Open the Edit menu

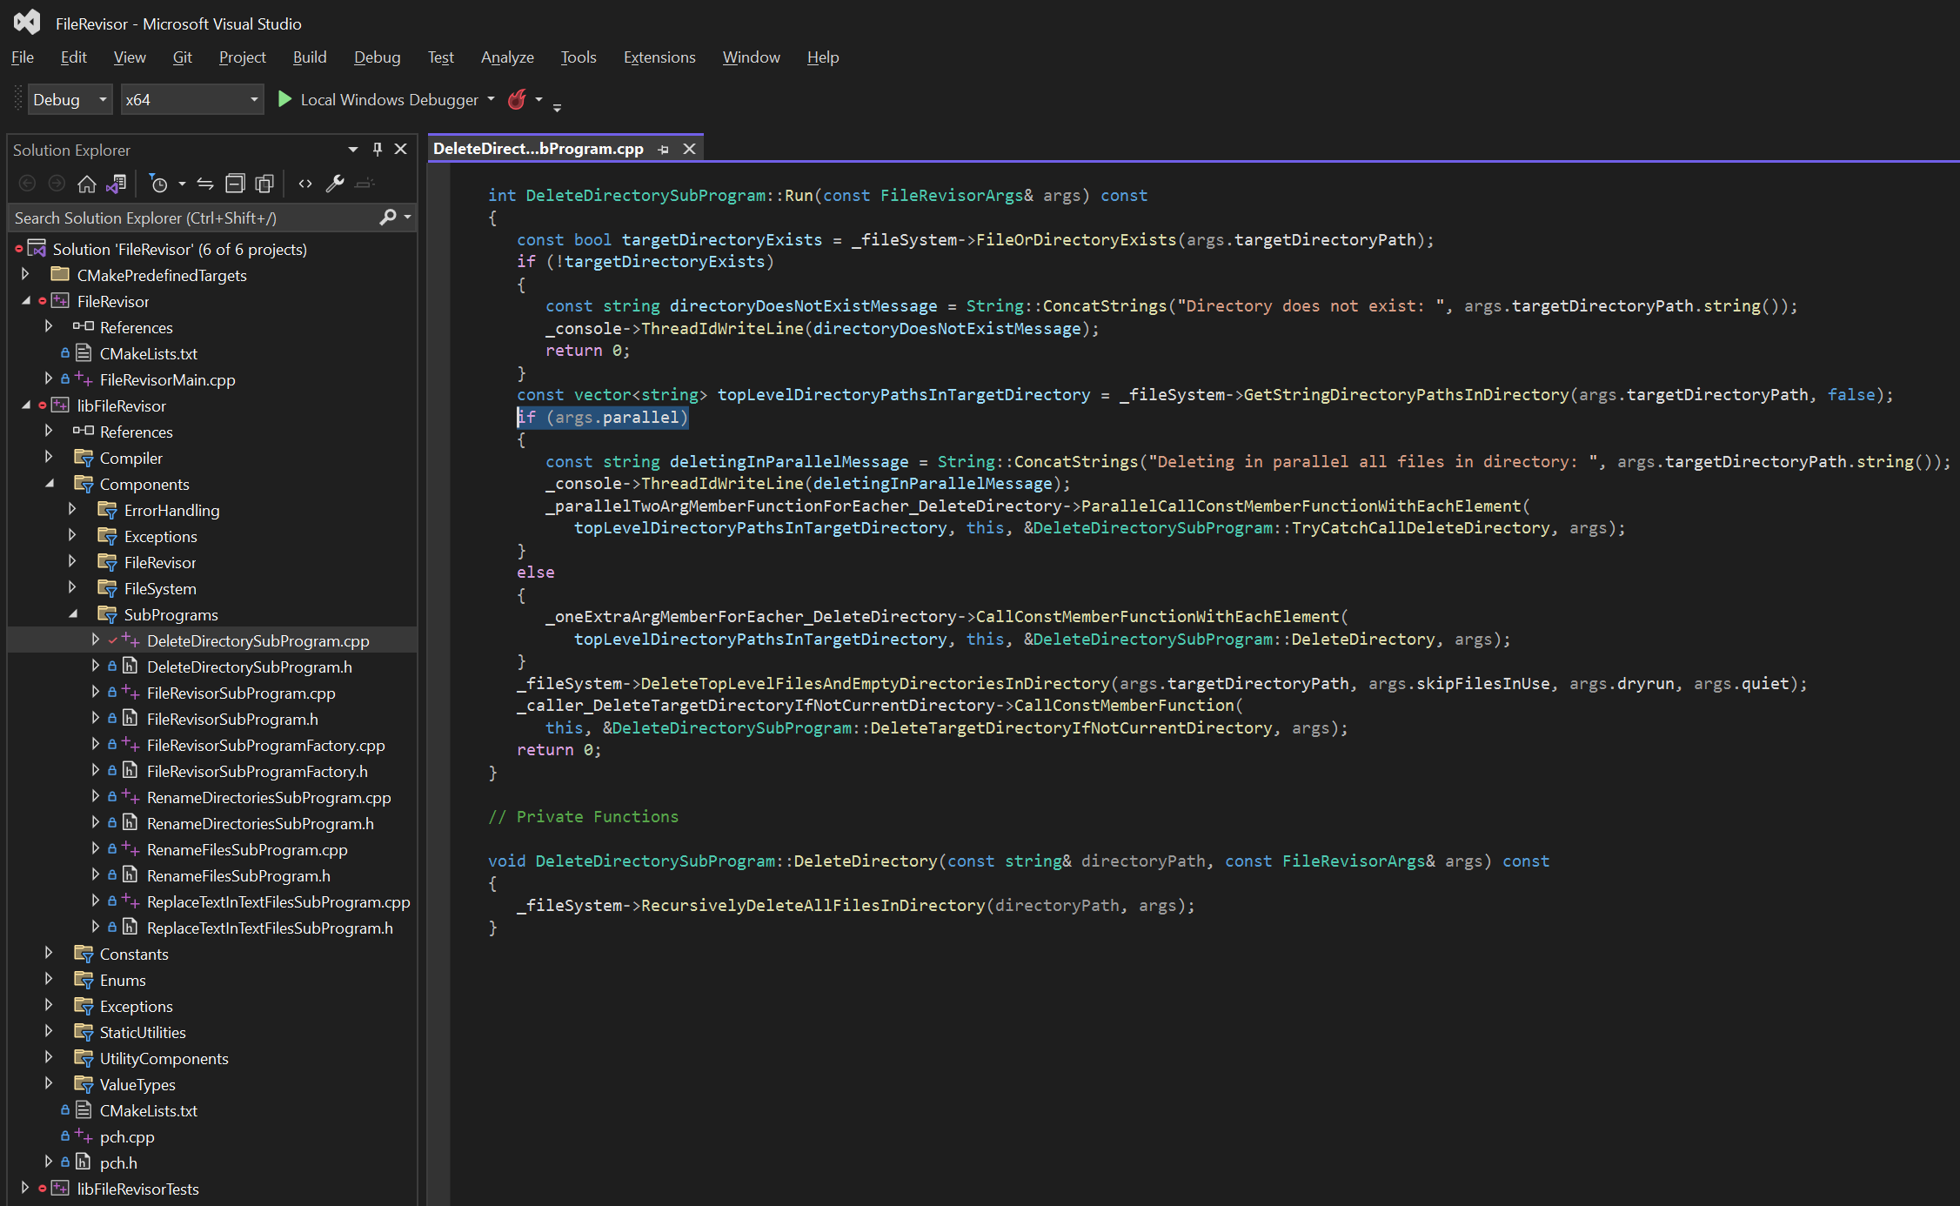(74, 57)
